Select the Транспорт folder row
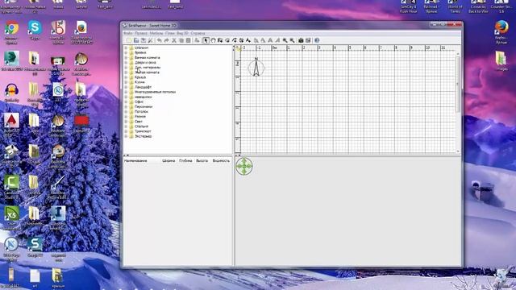Screen dimensions: 516x290 [140, 131]
